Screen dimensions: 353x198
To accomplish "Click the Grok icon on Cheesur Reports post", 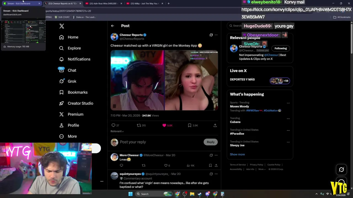I will click(x=211, y=35).
